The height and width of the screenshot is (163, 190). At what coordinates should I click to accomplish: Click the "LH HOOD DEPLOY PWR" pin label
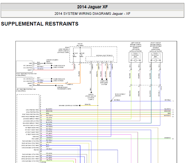(x=31, y=119)
